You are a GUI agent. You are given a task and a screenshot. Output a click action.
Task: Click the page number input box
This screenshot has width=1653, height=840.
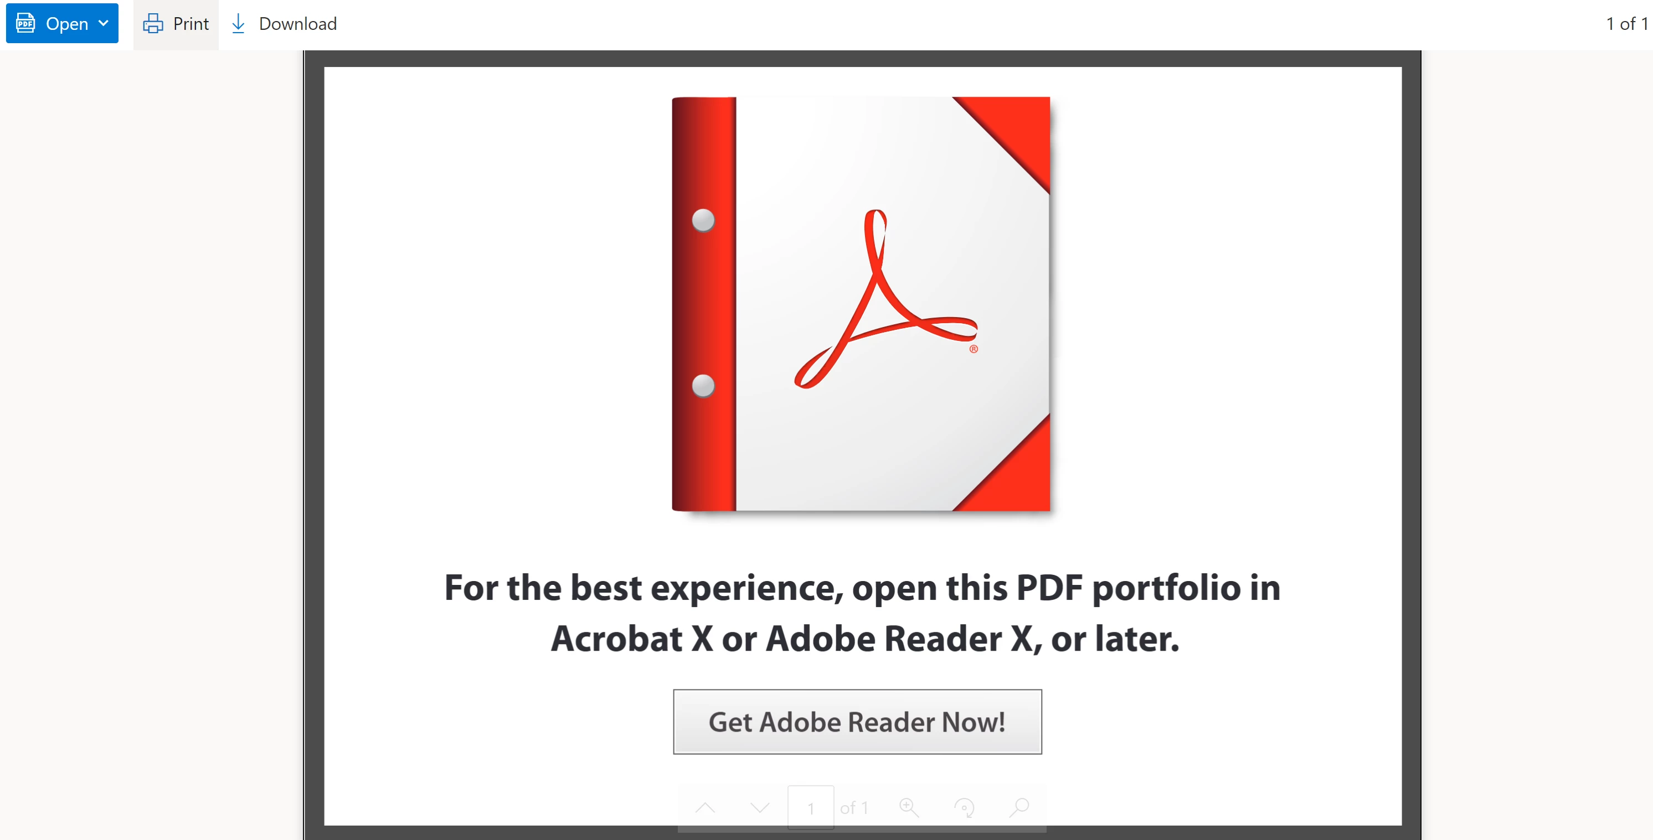coord(811,807)
